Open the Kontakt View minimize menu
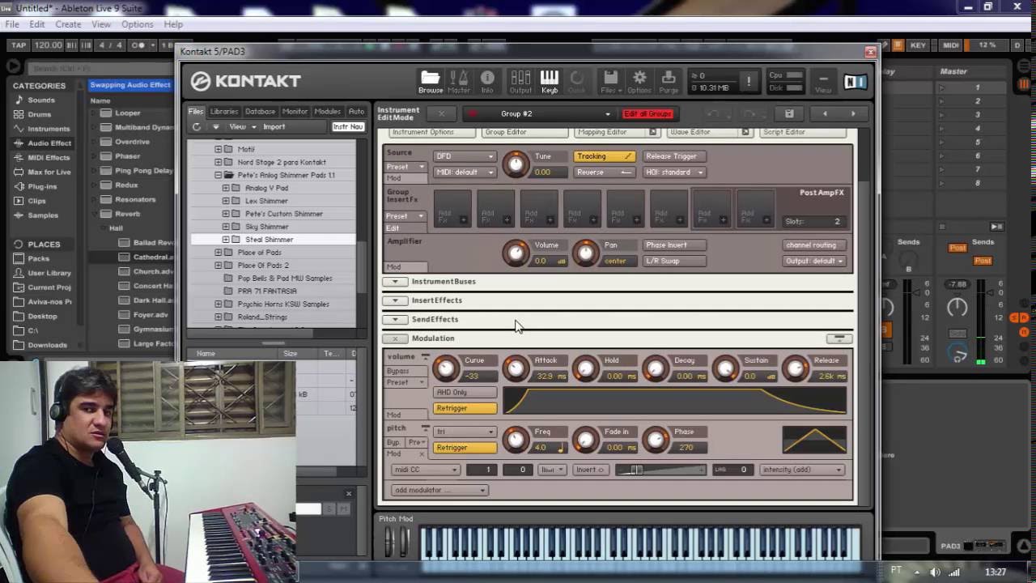The width and height of the screenshot is (1036, 583). pyautogui.click(x=823, y=82)
